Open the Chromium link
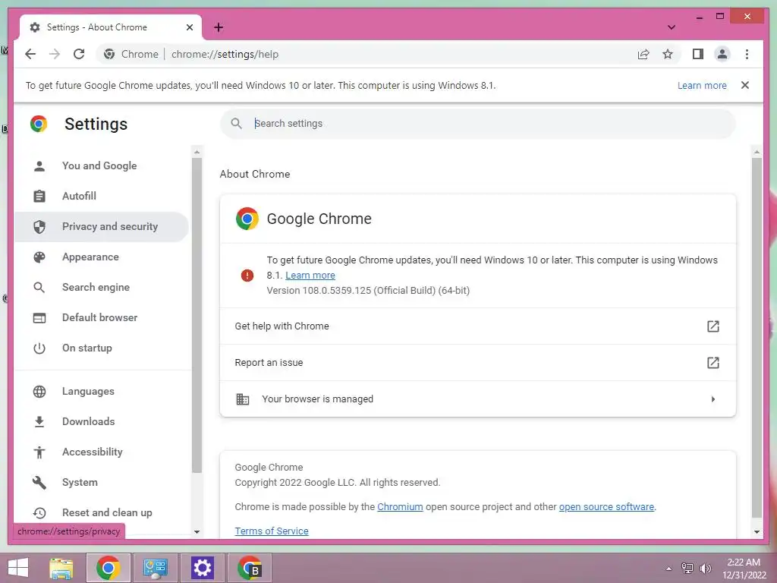Viewport: 777px width, 583px height. coord(400,506)
